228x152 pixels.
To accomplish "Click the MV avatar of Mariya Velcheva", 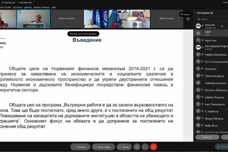I will pyautogui.click(x=198, y=118).
